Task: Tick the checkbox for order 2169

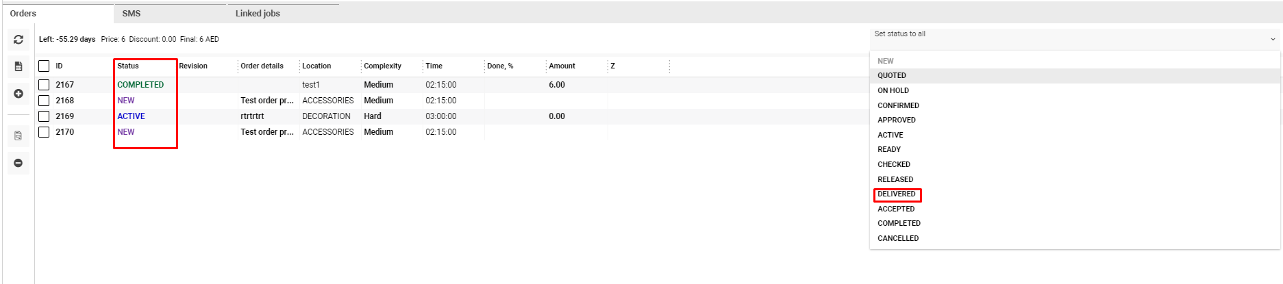Action: (x=44, y=116)
